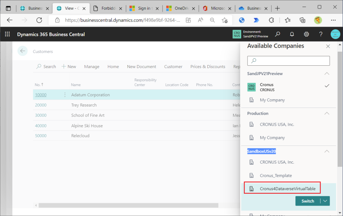Open customer number 30000 link
Viewport: 343px width, 216px height.
[x=41, y=115]
